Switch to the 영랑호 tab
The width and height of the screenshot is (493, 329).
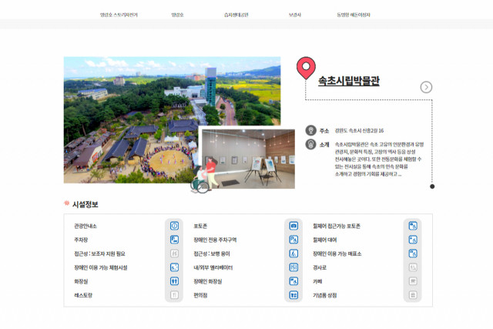(x=177, y=15)
